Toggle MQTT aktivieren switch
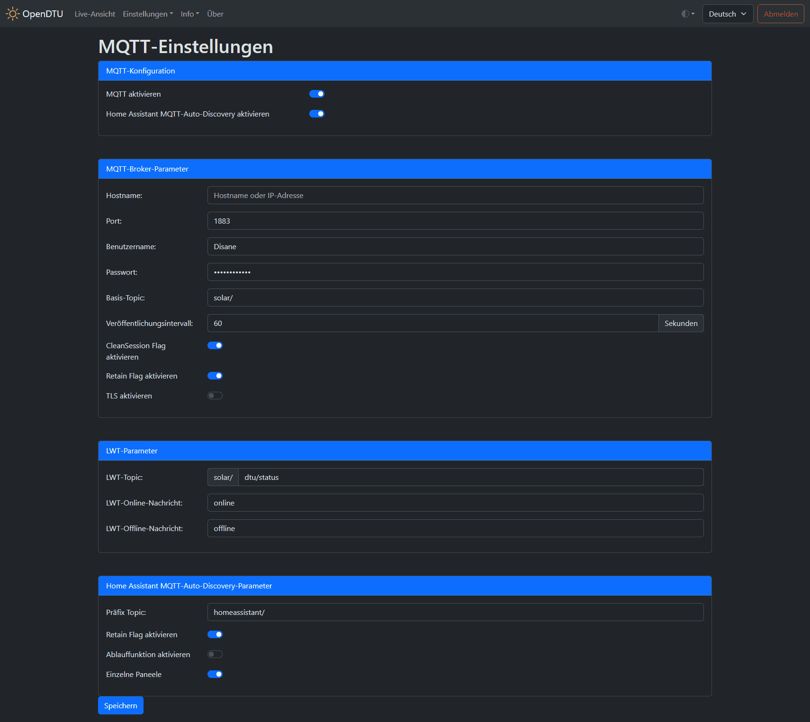810x722 pixels. tap(316, 94)
